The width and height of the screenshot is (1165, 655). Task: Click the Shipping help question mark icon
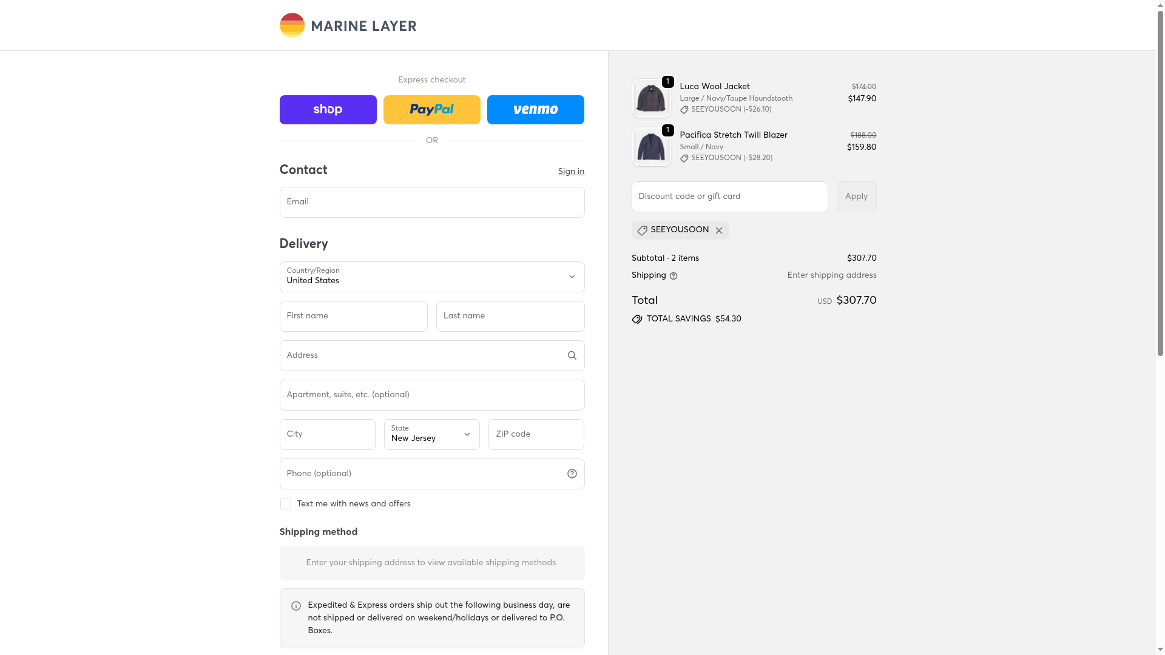tap(673, 276)
